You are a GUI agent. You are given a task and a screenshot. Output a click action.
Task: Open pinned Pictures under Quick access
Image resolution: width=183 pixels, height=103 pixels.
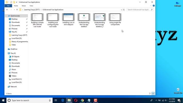[15, 29]
